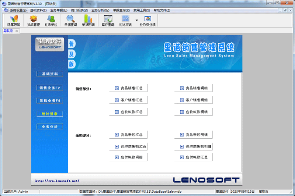The image size is (295, 196).
Task: Open the 业务分析(W) menu
Action: pos(100,10)
